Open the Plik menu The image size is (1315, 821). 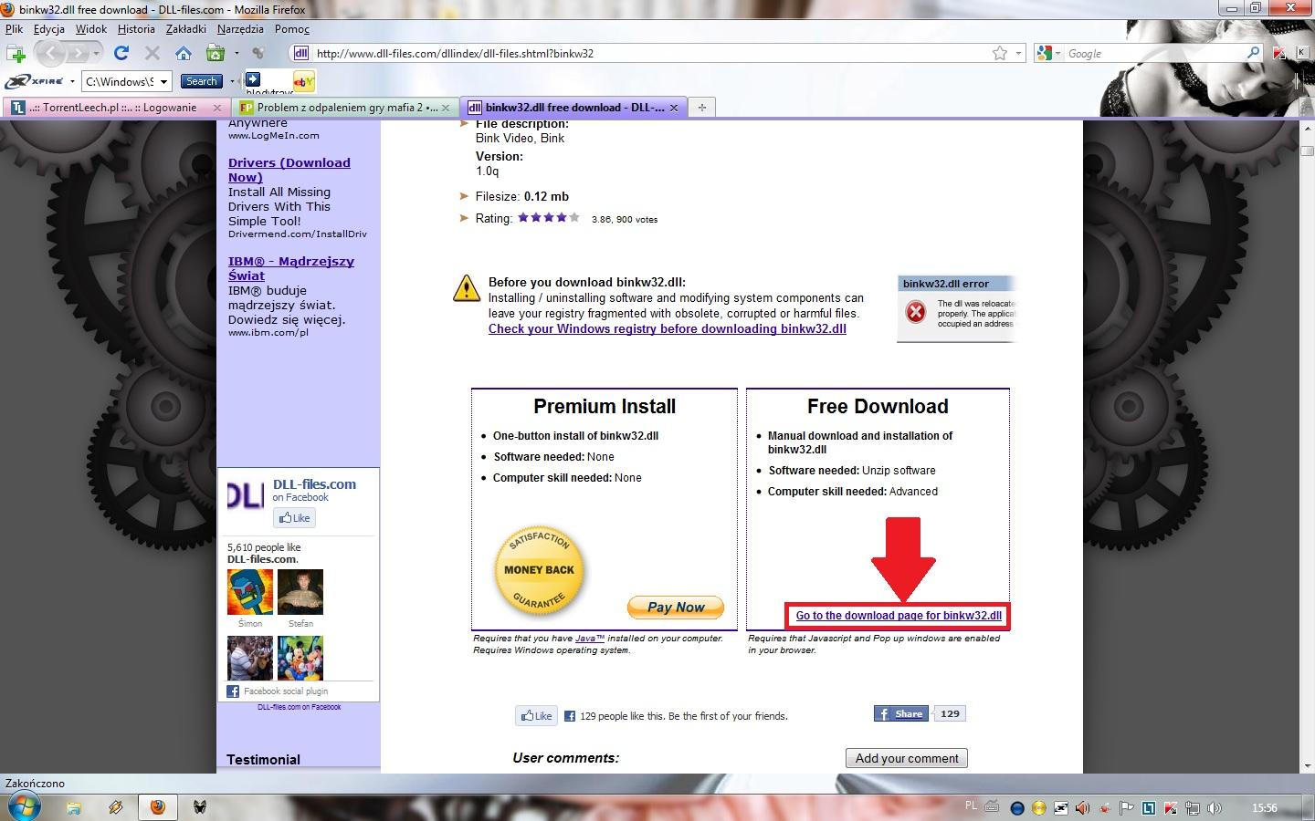pos(14,29)
